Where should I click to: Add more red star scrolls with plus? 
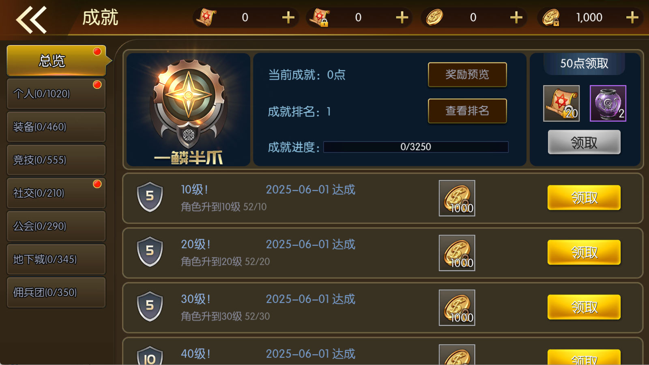point(288,17)
